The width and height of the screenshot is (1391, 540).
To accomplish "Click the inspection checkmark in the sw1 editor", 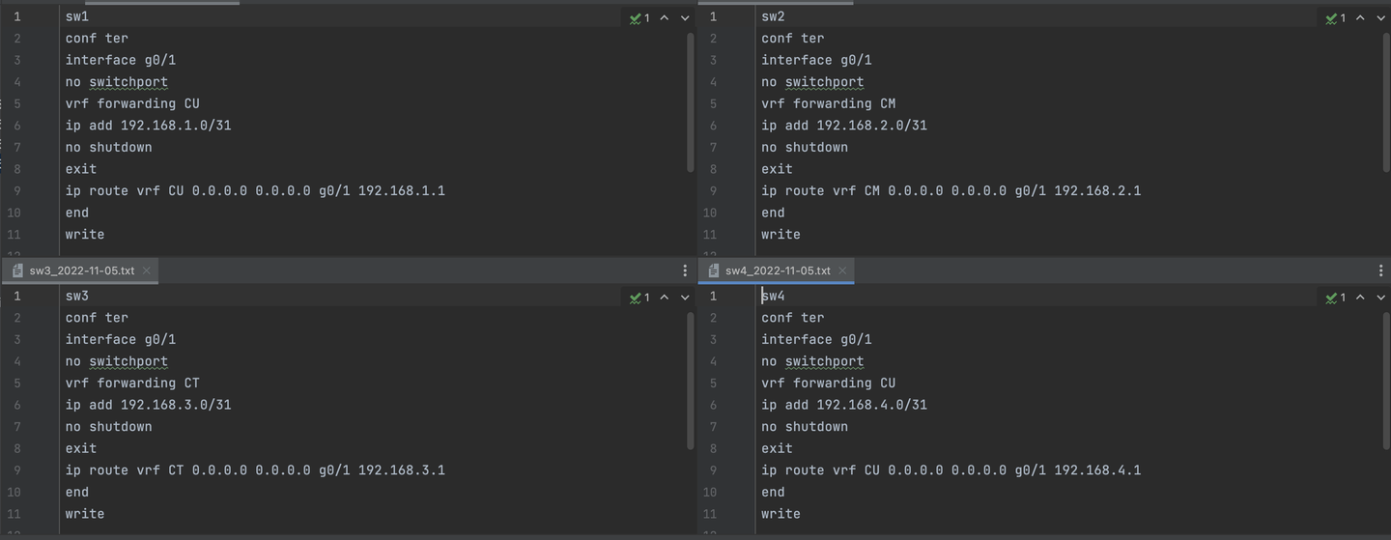I will [x=639, y=17].
